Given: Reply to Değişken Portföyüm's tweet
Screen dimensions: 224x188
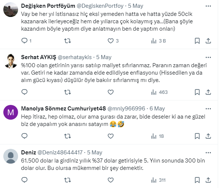Looking at the screenshot, I should click(x=25, y=41).
